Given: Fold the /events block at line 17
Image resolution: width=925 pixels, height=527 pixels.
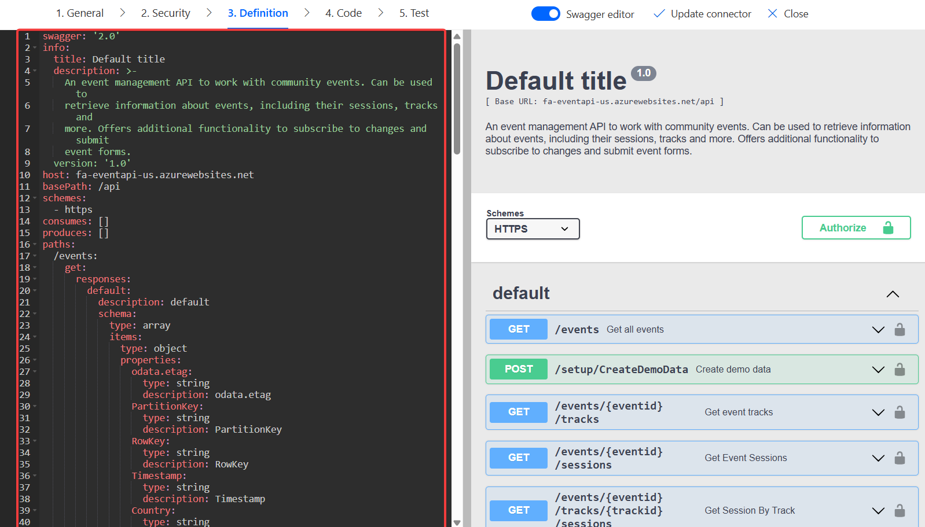Looking at the screenshot, I should (x=35, y=256).
